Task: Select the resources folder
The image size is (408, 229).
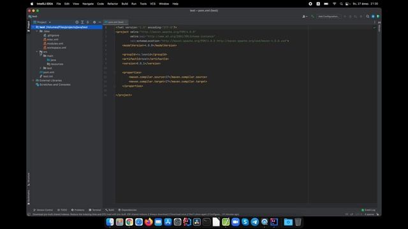Action: (x=55, y=64)
